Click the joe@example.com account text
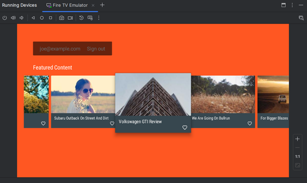This screenshot has height=183, width=307. click(x=60, y=49)
